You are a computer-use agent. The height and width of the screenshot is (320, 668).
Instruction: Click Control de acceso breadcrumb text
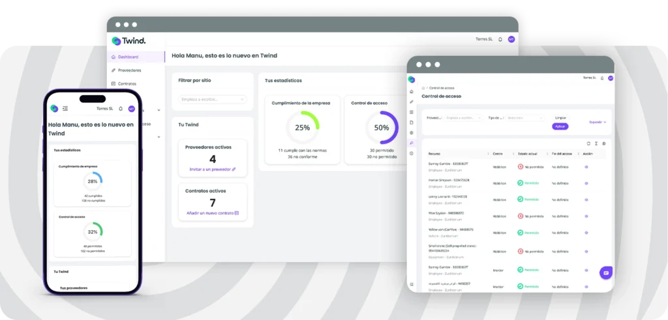tap(442, 88)
